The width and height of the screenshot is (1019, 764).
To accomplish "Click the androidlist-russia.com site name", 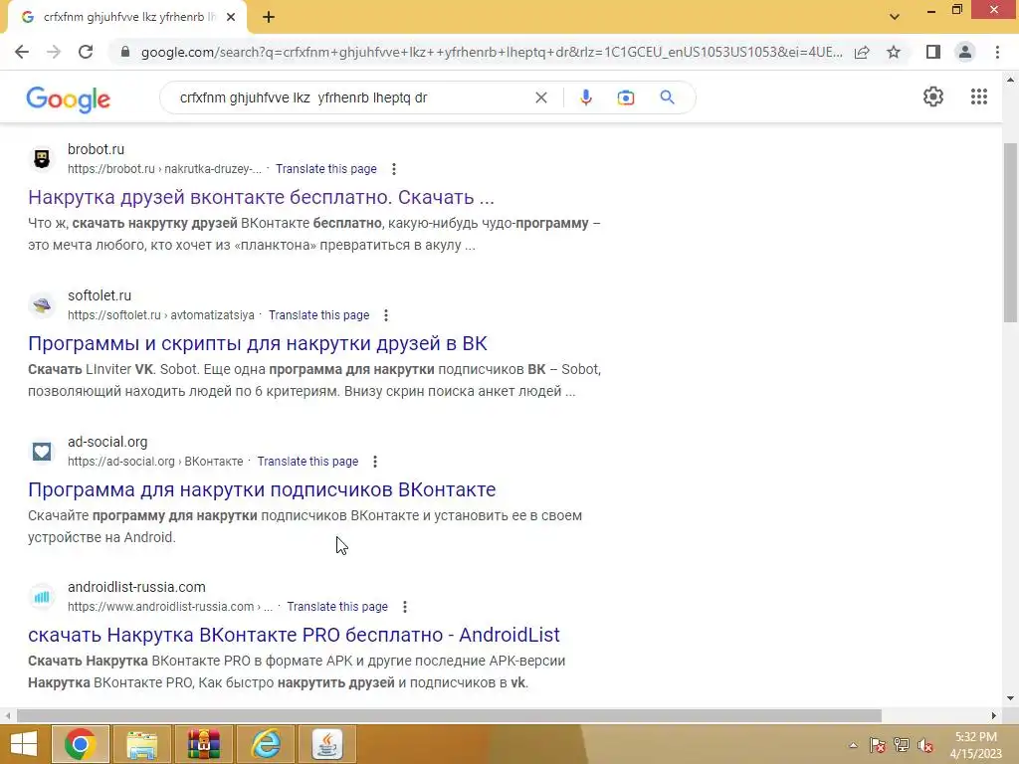I will [136, 587].
